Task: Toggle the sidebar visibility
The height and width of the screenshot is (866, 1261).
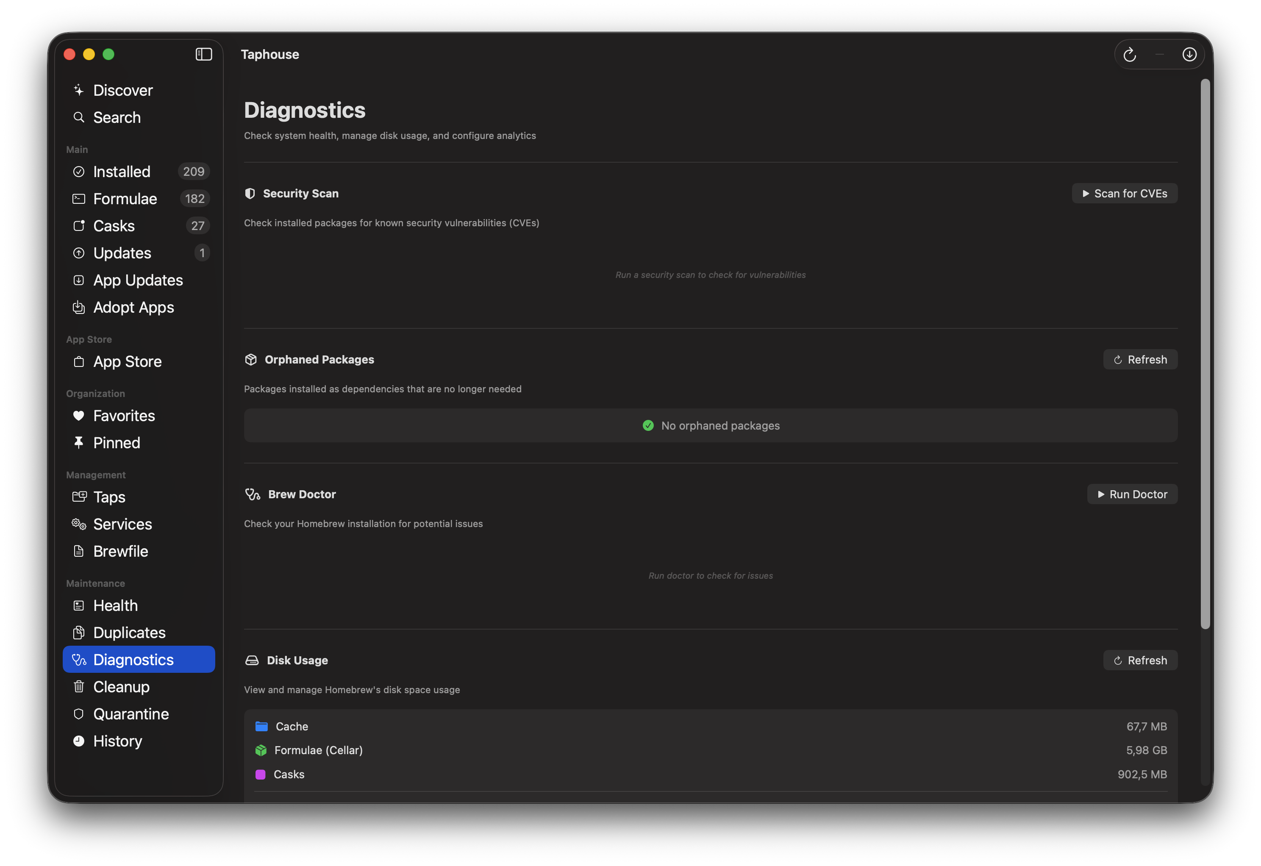Action: pyautogui.click(x=203, y=54)
